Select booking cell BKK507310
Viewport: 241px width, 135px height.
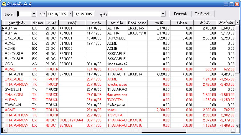click(137, 33)
